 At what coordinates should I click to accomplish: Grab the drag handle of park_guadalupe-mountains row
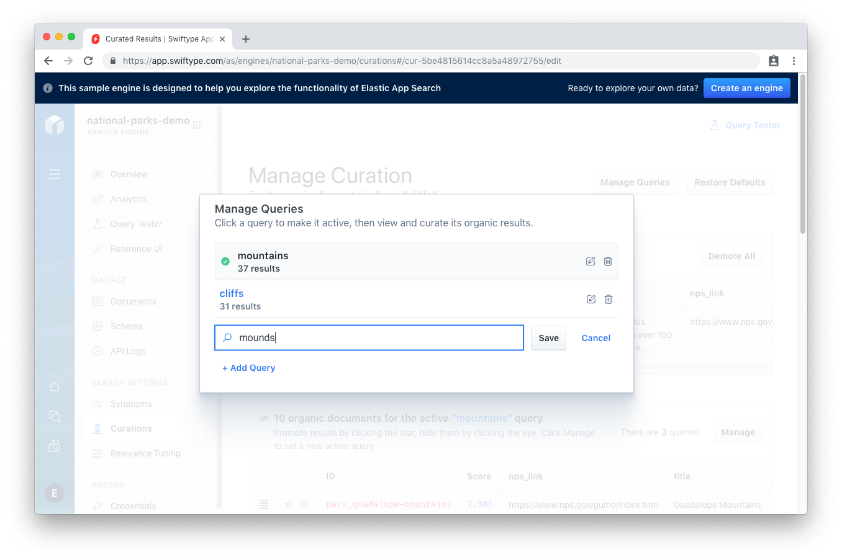point(264,505)
